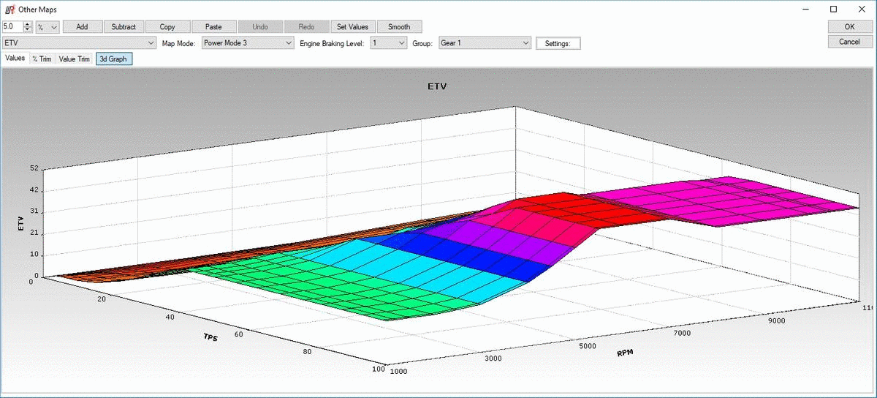Switch to the Values tab
The width and height of the screenshot is (877, 398).
(x=15, y=59)
